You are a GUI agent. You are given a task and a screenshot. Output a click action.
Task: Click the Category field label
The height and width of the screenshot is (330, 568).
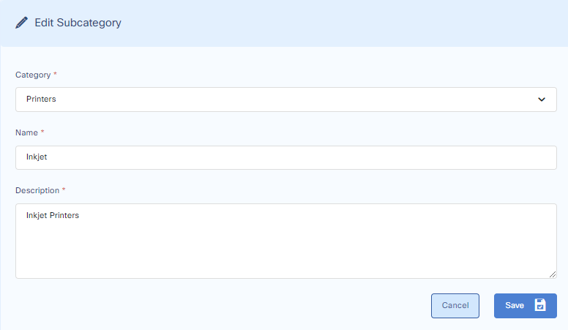point(33,75)
